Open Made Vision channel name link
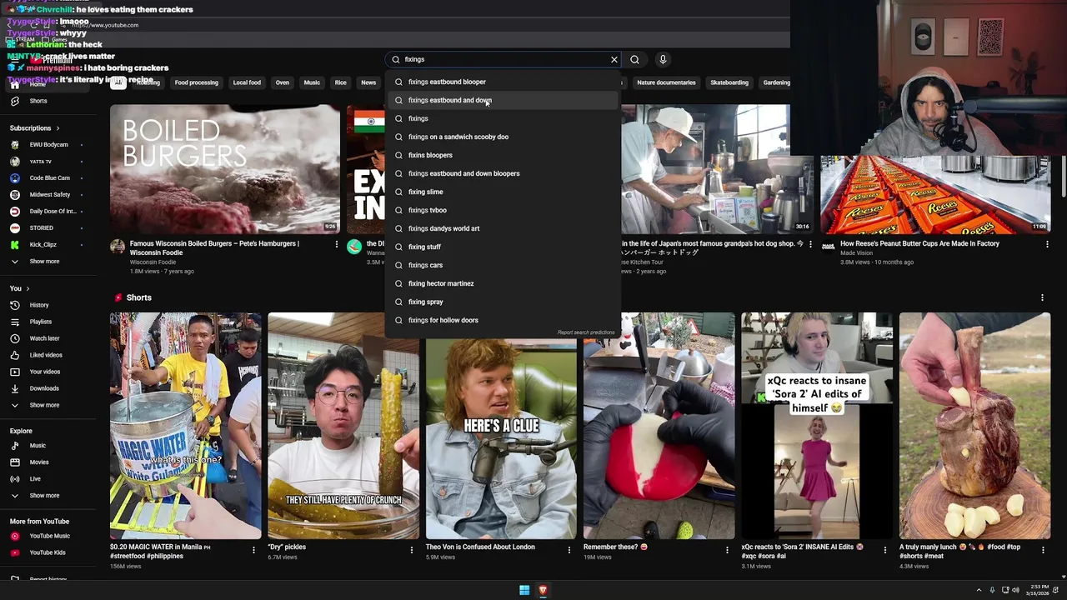 click(856, 253)
